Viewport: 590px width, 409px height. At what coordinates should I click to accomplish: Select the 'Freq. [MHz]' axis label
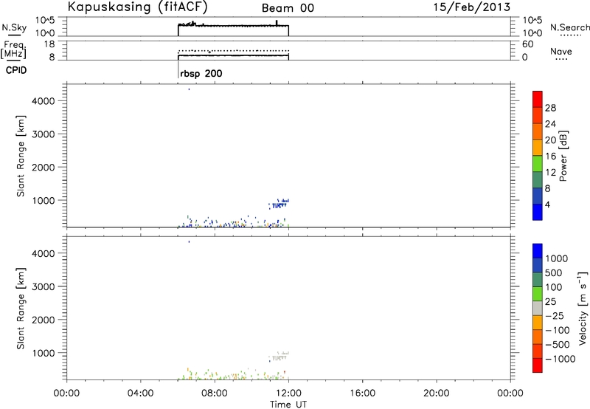pos(13,50)
